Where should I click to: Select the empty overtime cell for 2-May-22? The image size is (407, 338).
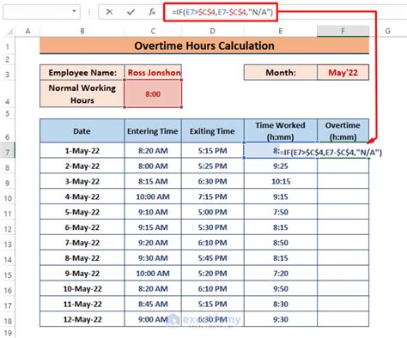[x=343, y=166]
